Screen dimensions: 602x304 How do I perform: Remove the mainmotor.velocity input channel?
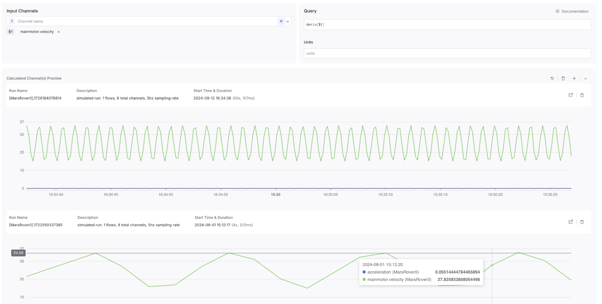59,32
